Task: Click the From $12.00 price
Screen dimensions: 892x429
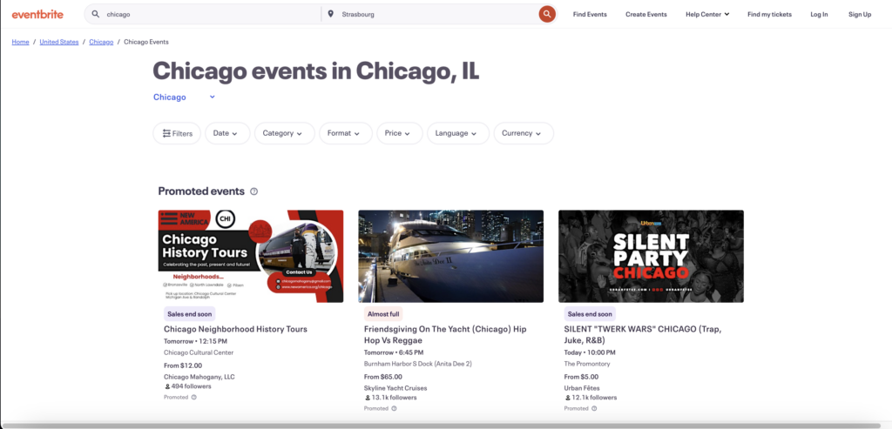Action: (x=183, y=365)
